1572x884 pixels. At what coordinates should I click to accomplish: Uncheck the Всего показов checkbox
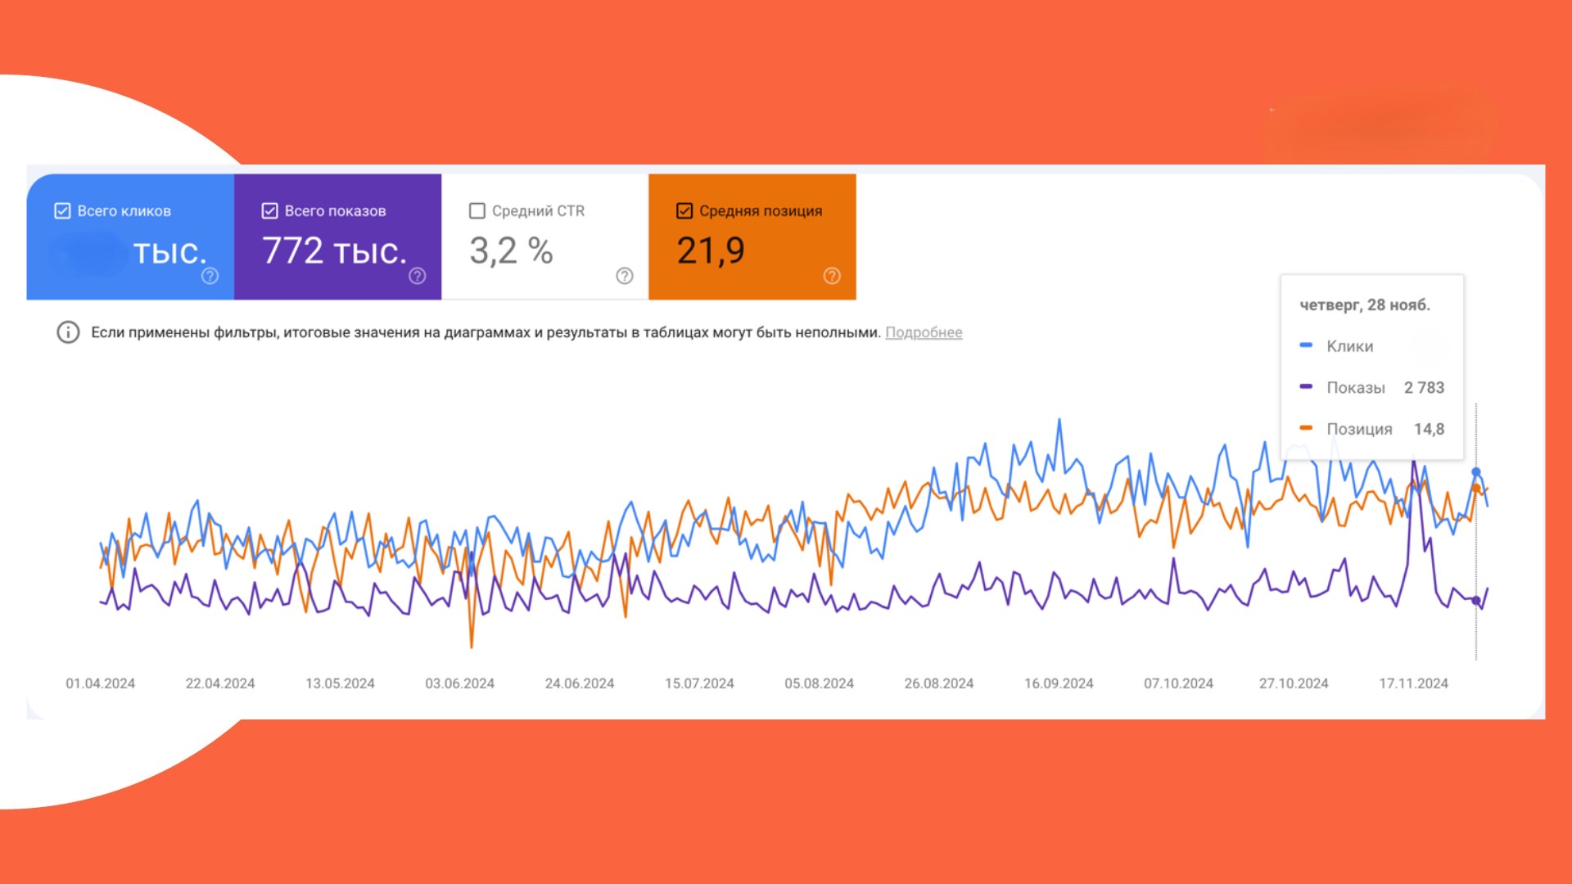click(x=269, y=211)
